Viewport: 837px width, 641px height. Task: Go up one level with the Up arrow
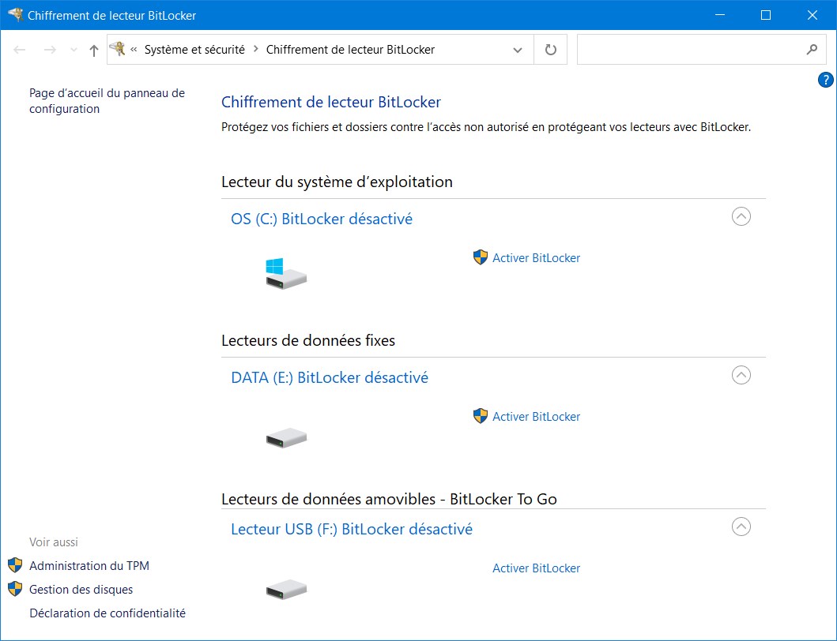pyautogui.click(x=94, y=51)
